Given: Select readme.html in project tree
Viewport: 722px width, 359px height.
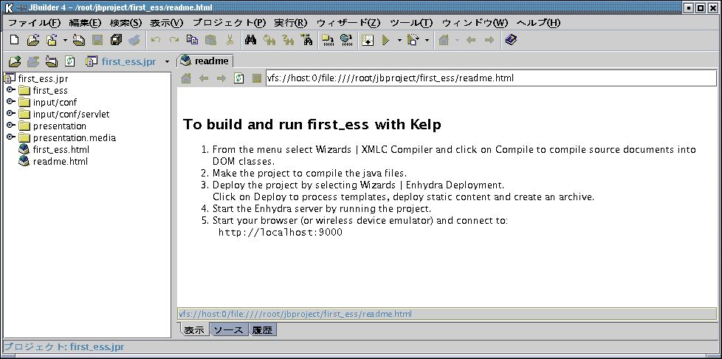Looking at the screenshot, I should coord(53,161).
